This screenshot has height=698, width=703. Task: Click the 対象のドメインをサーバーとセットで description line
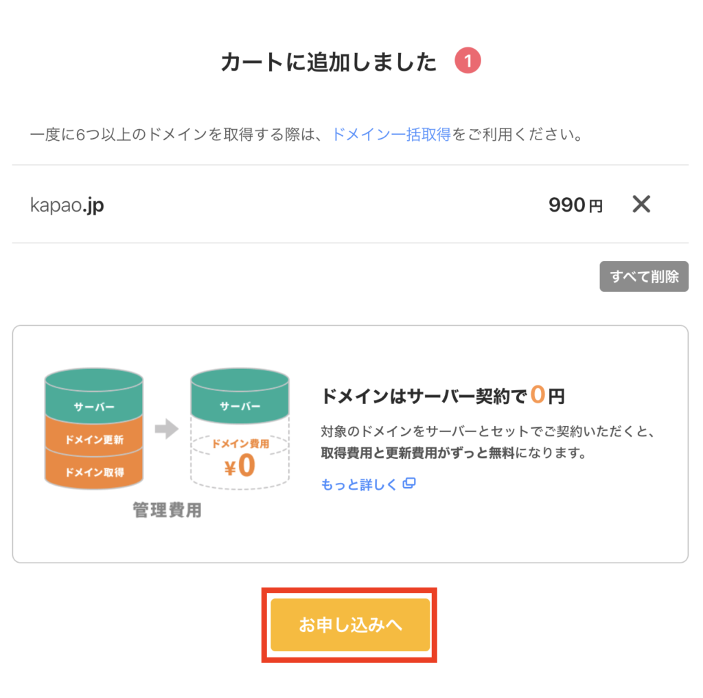pyautogui.click(x=489, y=433)
